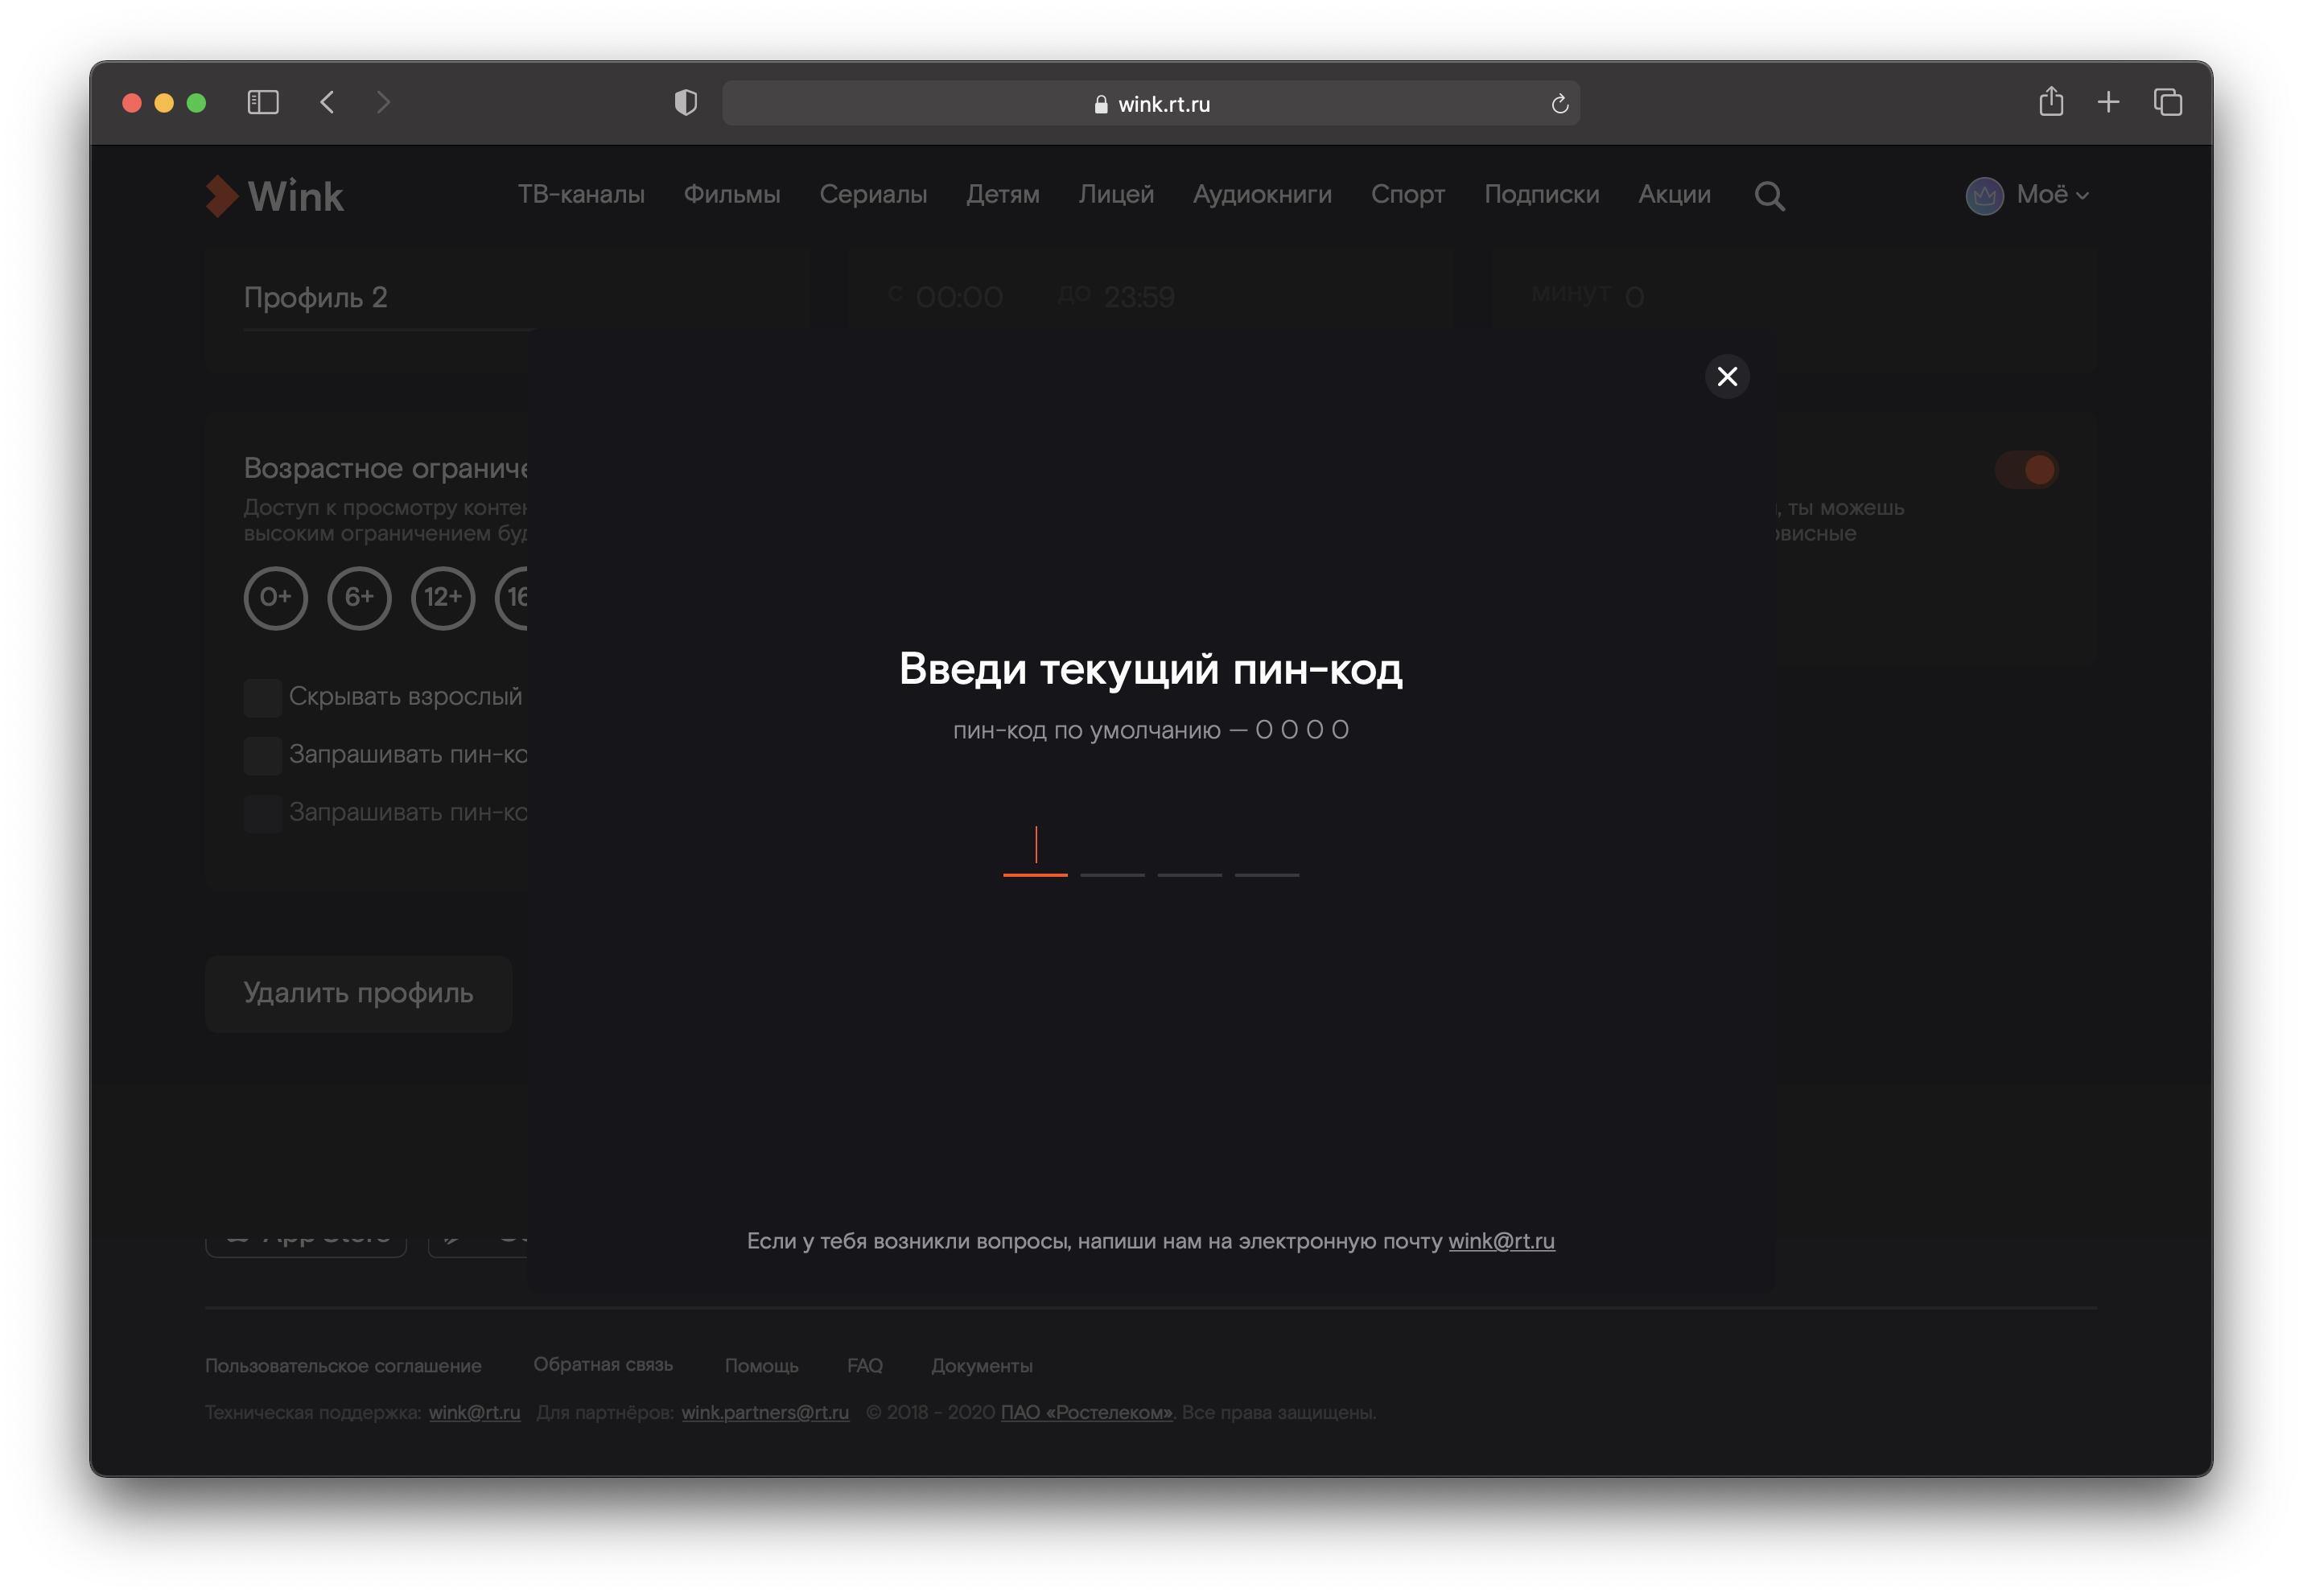Screen dimensions: 2303x1596
Task: Open ПАО «Ростелеком» footer link
Action: coord(1086,1412)
